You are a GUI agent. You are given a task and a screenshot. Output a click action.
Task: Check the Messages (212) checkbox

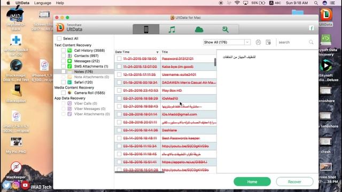(x=63, y=61)
